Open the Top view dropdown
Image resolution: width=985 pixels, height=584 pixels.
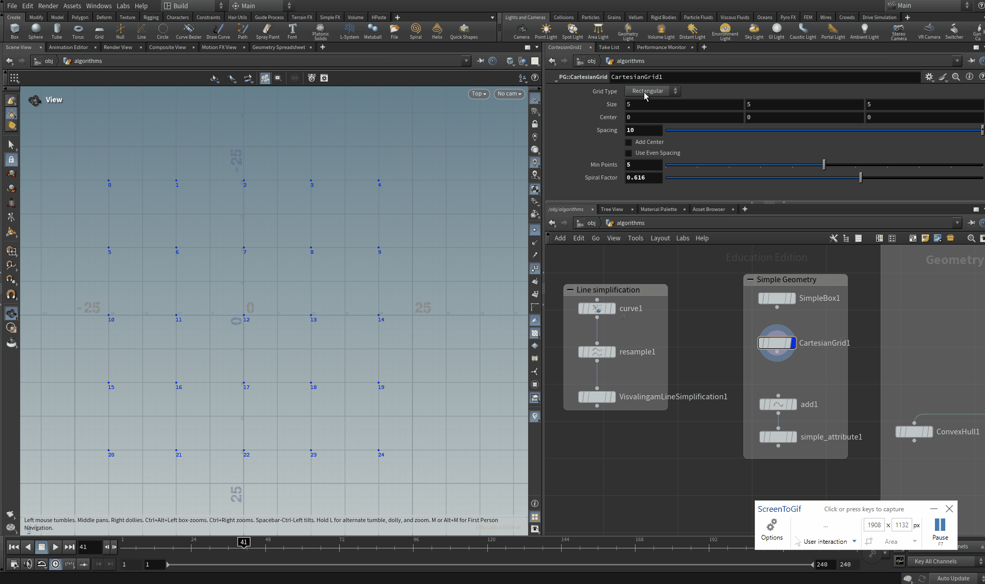pos(479,94)
